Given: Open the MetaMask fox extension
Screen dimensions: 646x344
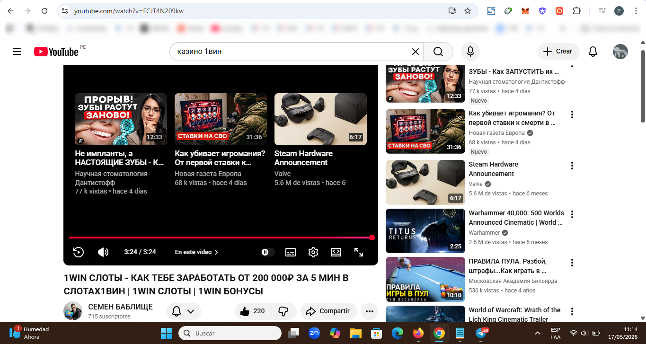Looking at the screenshot, I should (x=525, y=11).
